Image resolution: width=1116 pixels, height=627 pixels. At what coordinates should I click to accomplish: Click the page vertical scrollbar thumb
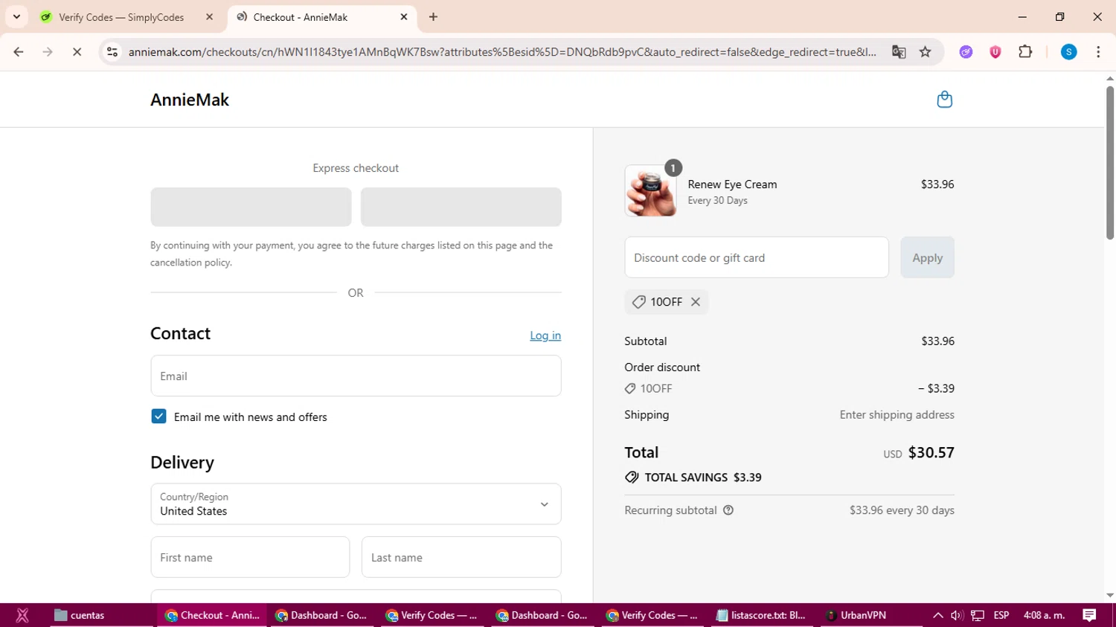click(1110, 162)
